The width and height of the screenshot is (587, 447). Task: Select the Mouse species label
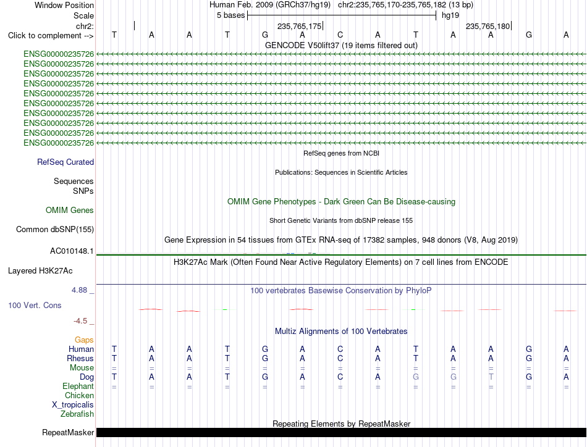(x=82, y=368)
